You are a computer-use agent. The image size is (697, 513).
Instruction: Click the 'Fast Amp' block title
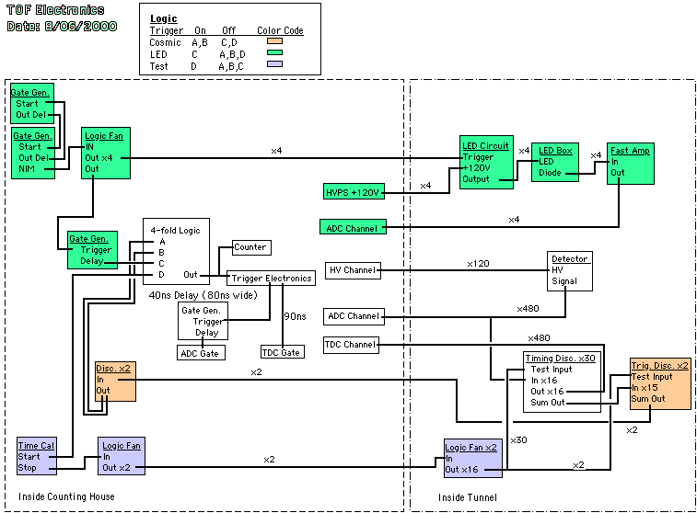(630, 151)
